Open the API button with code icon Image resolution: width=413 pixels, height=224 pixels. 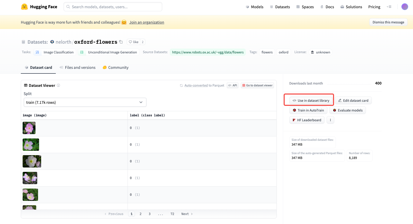(232, 85)
